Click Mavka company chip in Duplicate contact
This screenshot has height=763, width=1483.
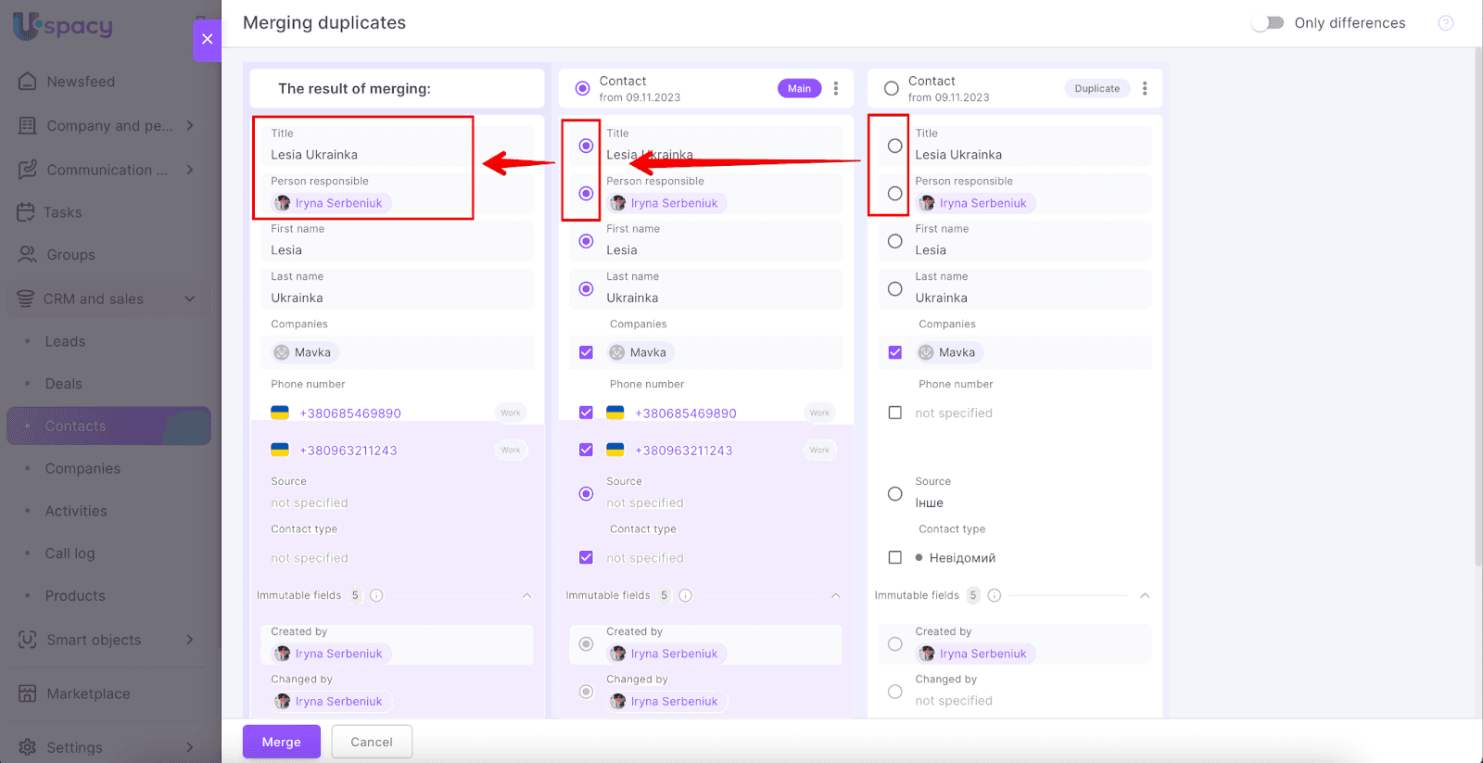pyautogui.click(x=949, y=352)
